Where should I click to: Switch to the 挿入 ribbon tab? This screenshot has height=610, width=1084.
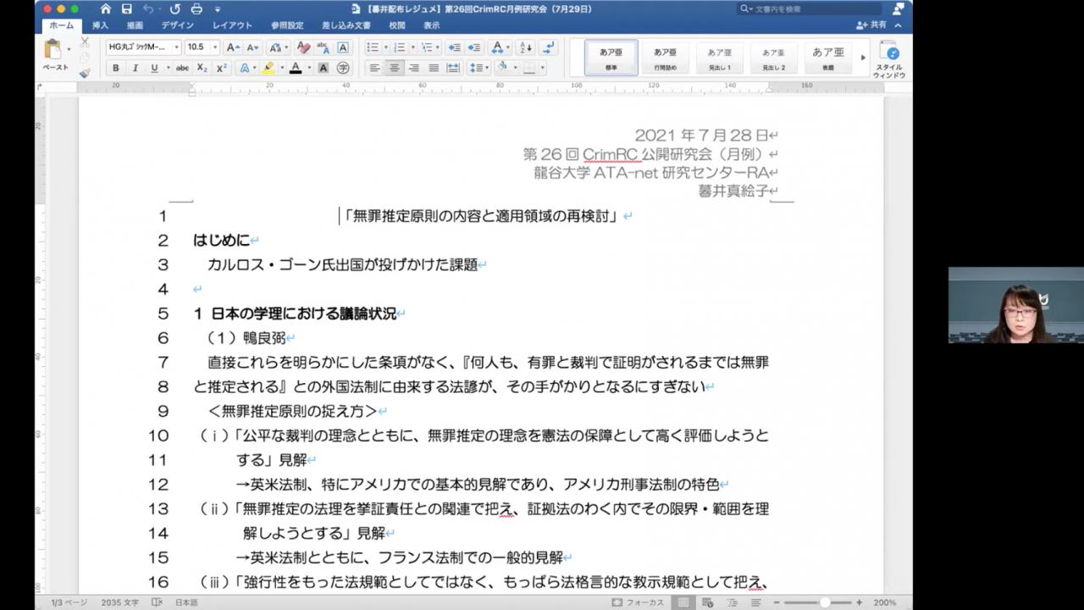pyautogui.click(x=100, y=25)
